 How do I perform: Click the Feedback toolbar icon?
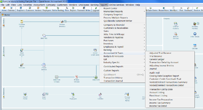pos(188,9)
